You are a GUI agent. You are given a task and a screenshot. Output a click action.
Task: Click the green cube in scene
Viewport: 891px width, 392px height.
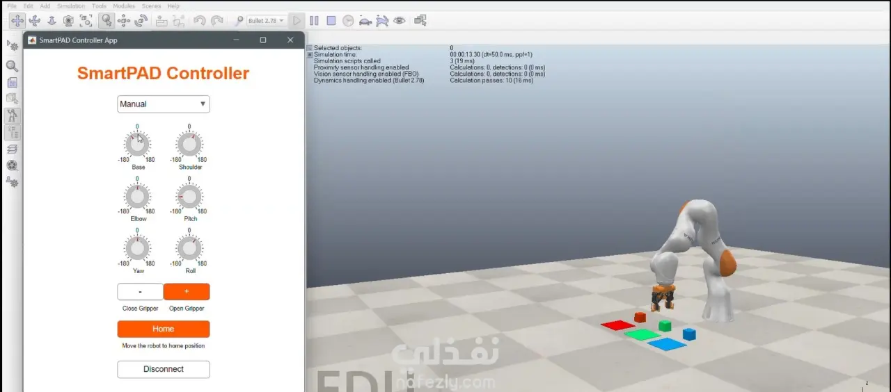(665, 326)
